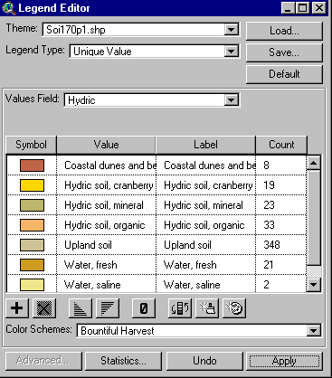This screenshot has height=378, width=332.
Task: Click the Statistics... button
Action: pos(123,361)
